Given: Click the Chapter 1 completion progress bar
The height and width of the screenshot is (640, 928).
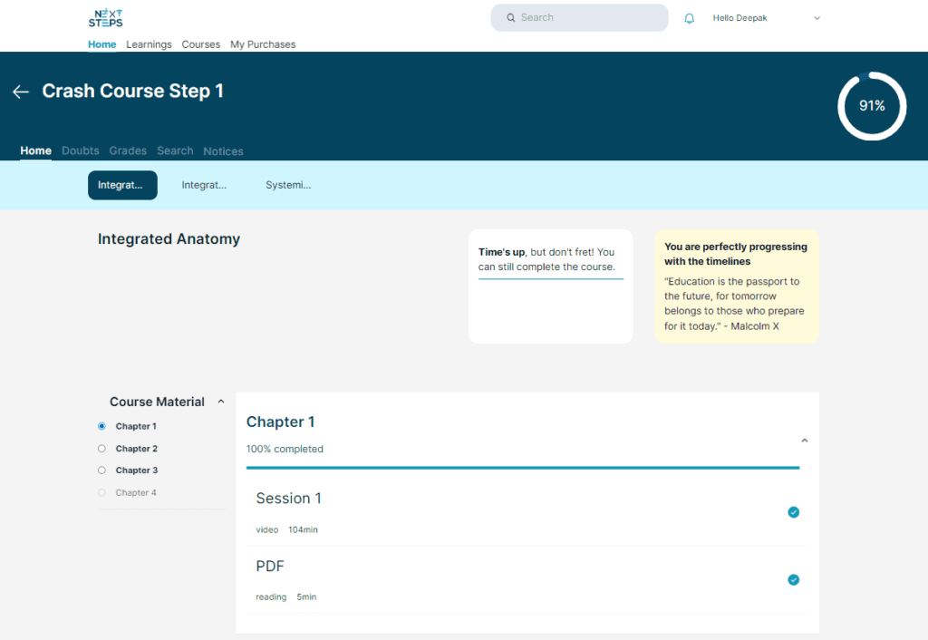Looking at the screenshot, I should tap(523, 467).
